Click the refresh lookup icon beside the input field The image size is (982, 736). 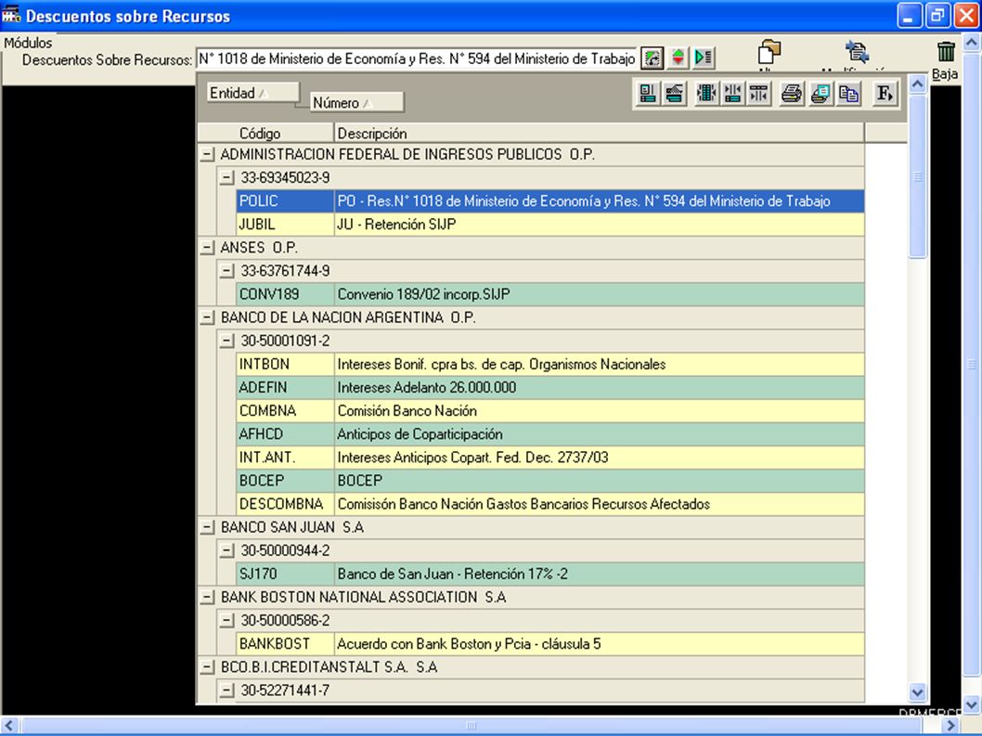coord(653,58)
